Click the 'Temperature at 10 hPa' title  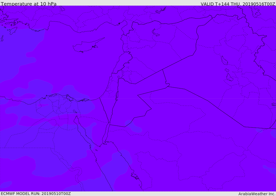click(x=29, y=4)
